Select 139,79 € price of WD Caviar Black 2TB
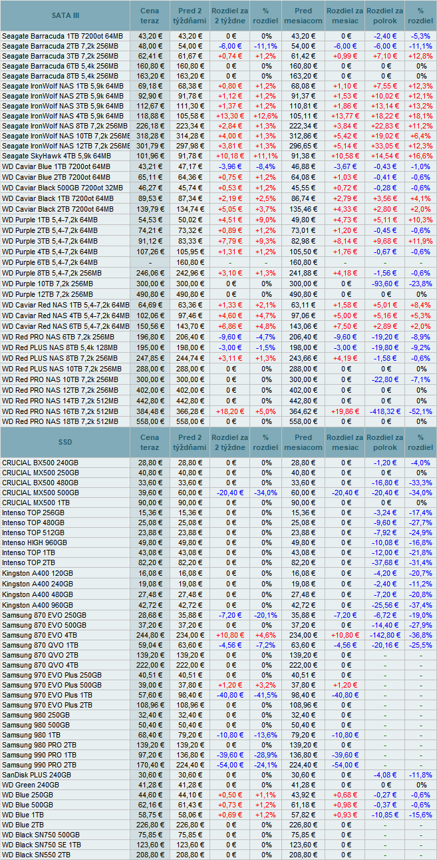 (150, 209)
